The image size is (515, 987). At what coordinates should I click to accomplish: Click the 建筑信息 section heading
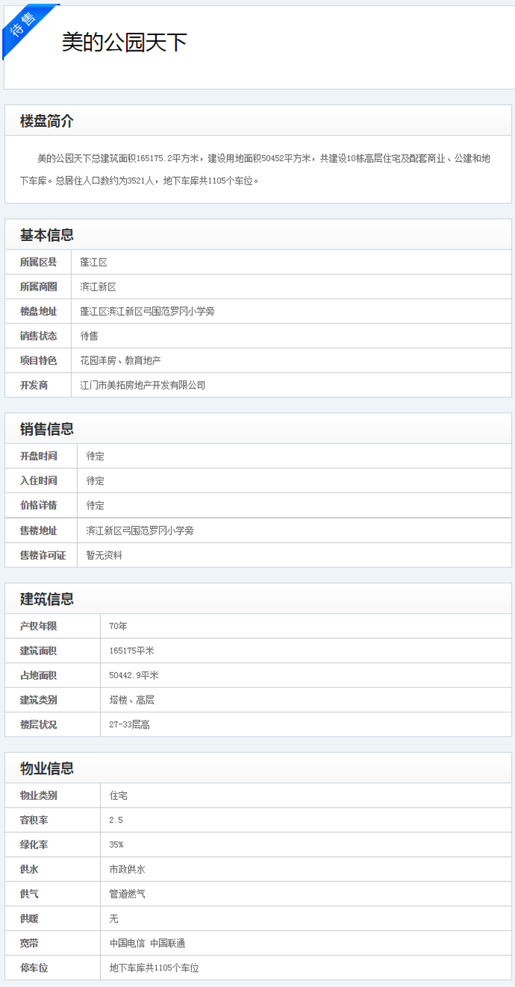(47, 599)
